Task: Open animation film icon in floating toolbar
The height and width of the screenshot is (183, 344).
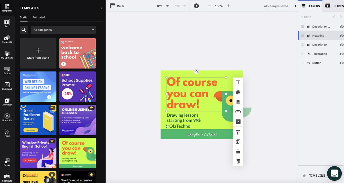Action: 238,122
